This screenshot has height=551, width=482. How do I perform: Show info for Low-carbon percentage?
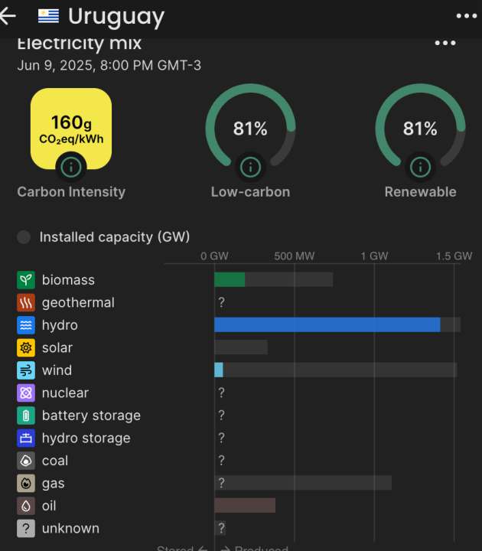[x=250, y=165]
